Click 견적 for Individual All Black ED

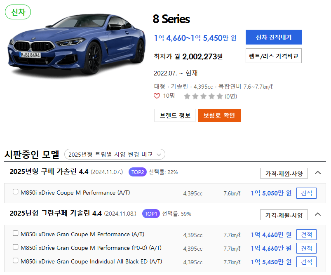coord(306,262)
